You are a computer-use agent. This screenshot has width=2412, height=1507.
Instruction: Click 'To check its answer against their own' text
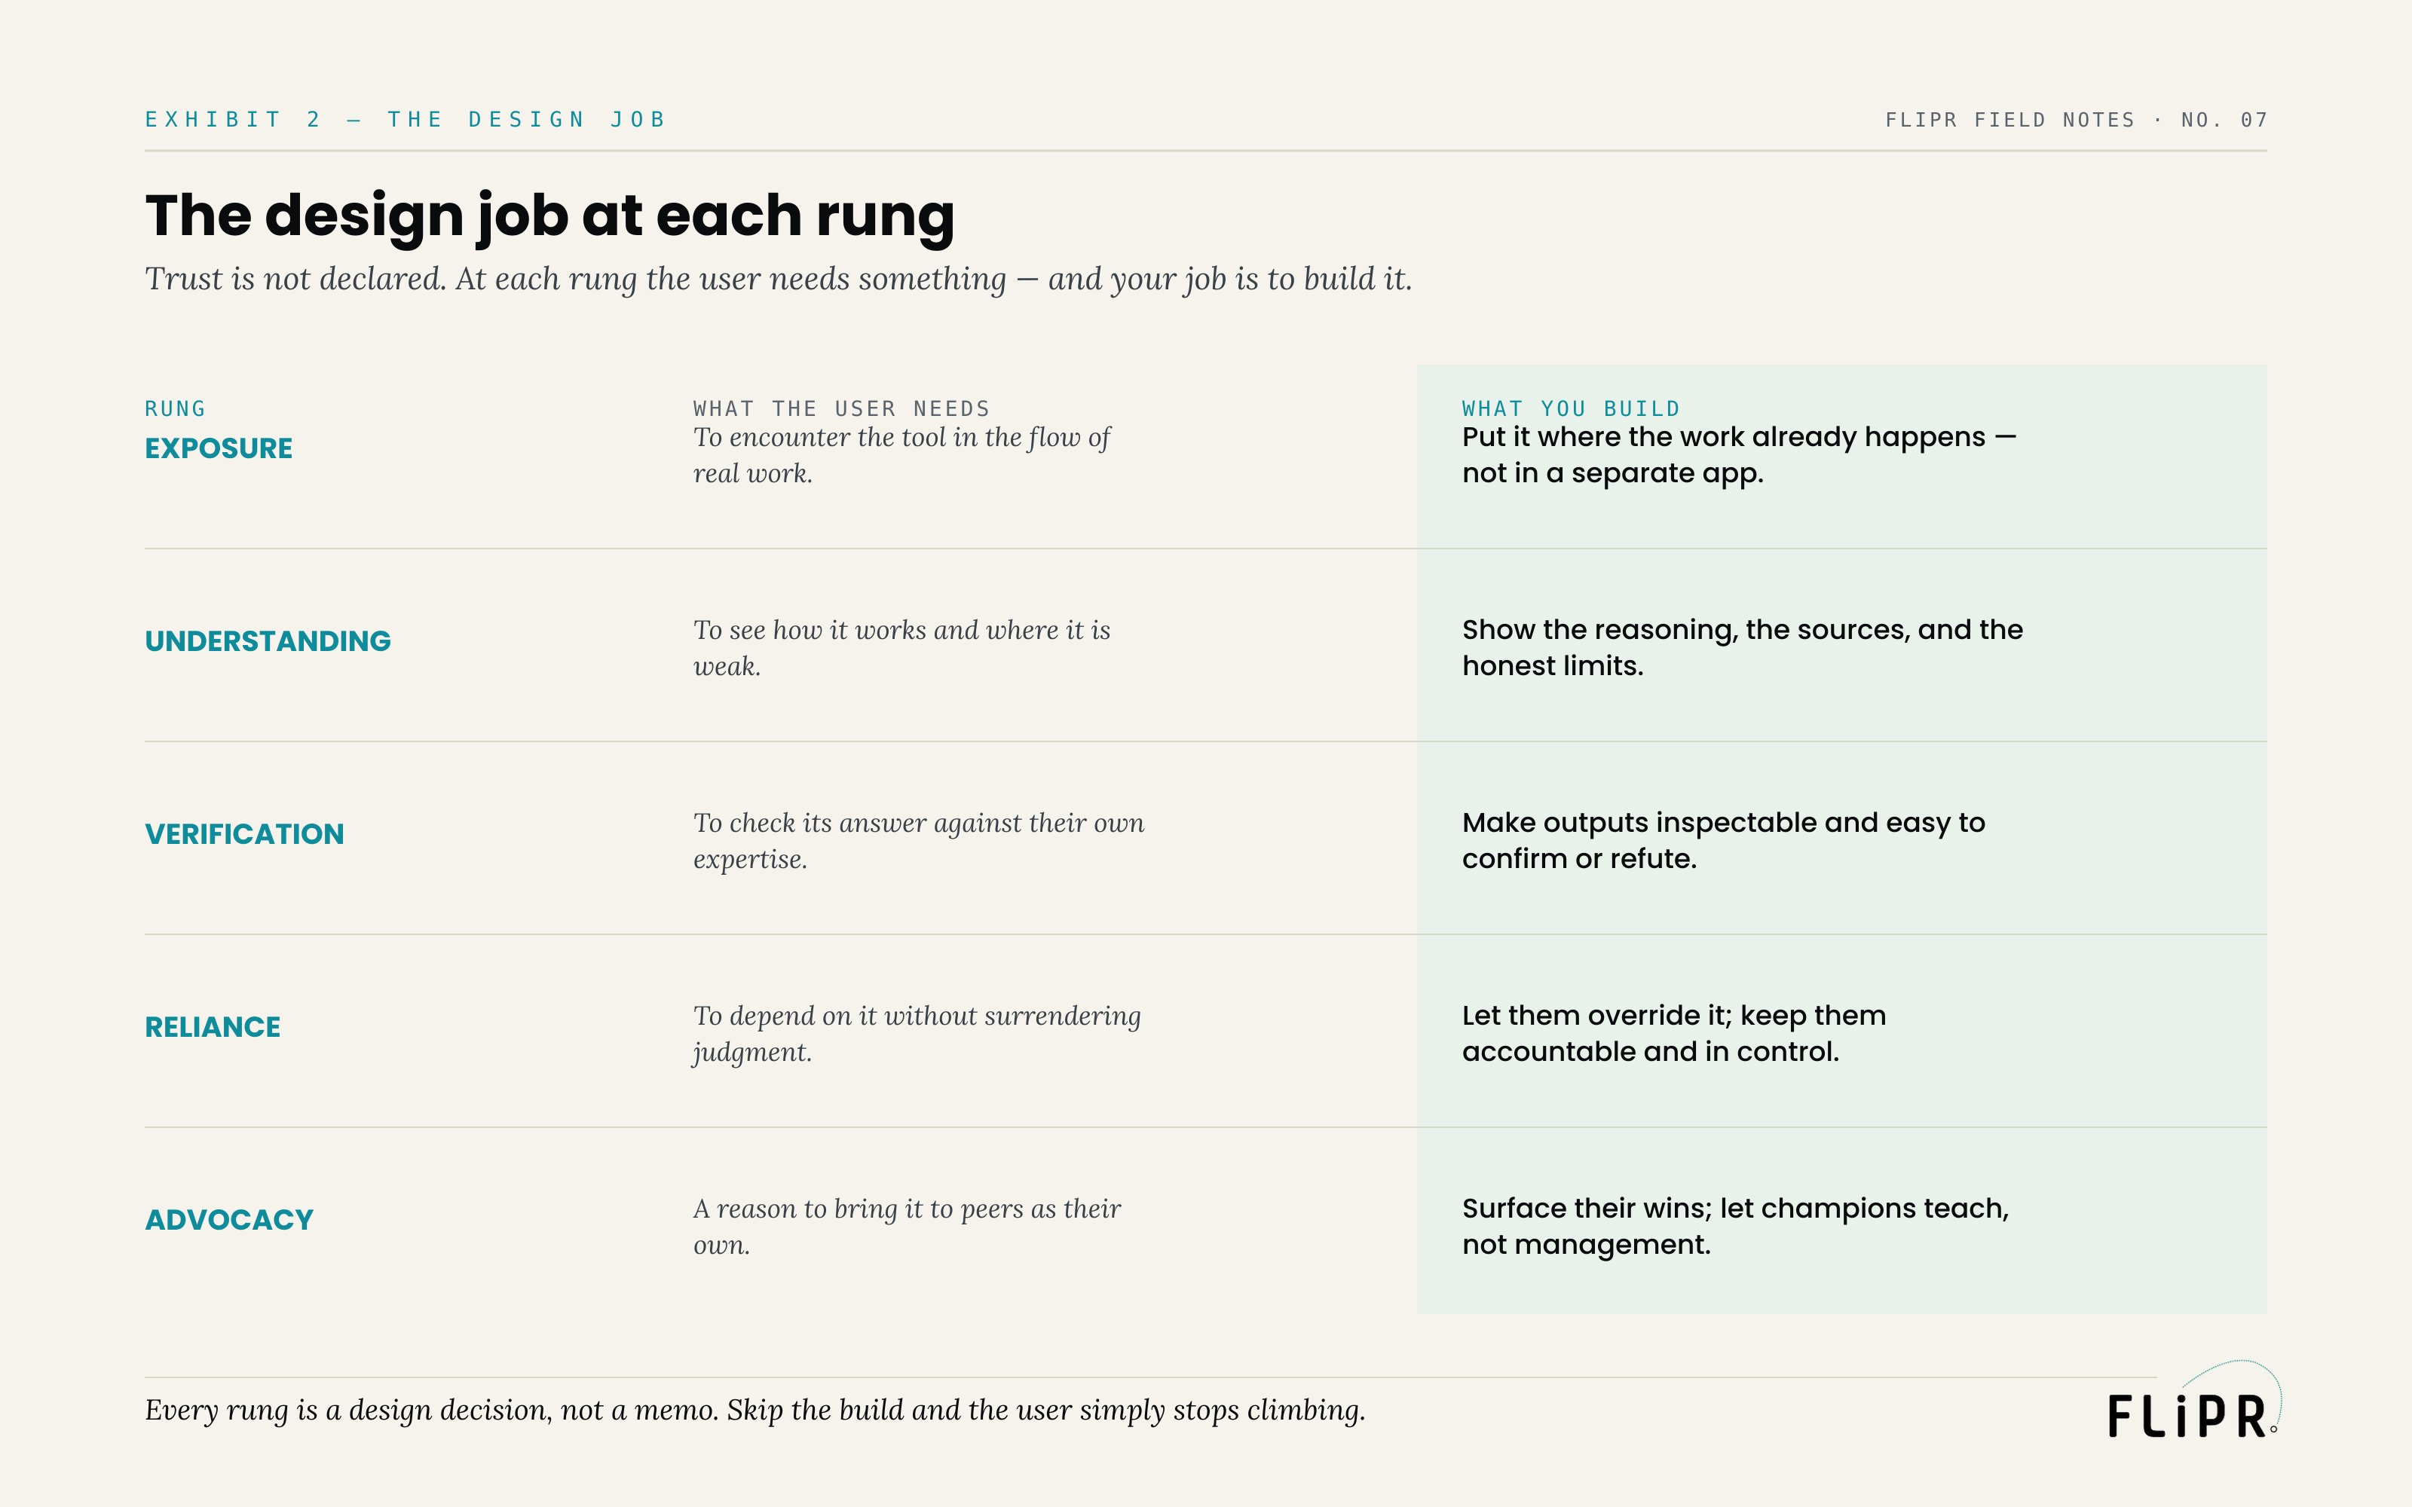click(918, 841)
